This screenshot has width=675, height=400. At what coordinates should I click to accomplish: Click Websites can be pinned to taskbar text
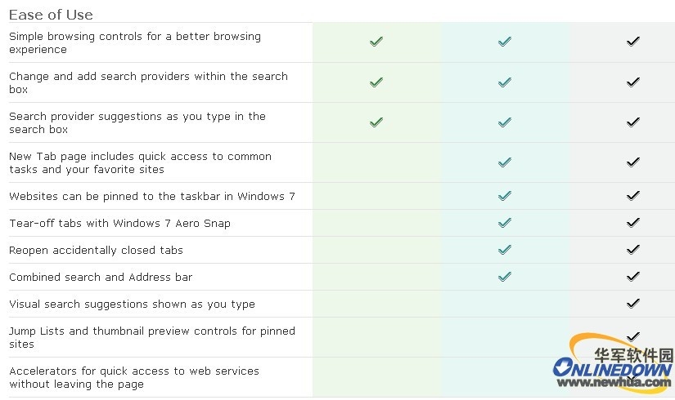tap(152, 197)
